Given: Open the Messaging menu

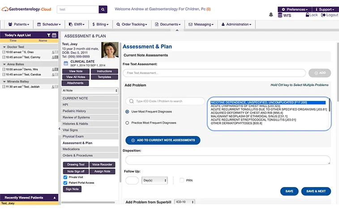Looking at the screenshot, I should tap(201, 24).
